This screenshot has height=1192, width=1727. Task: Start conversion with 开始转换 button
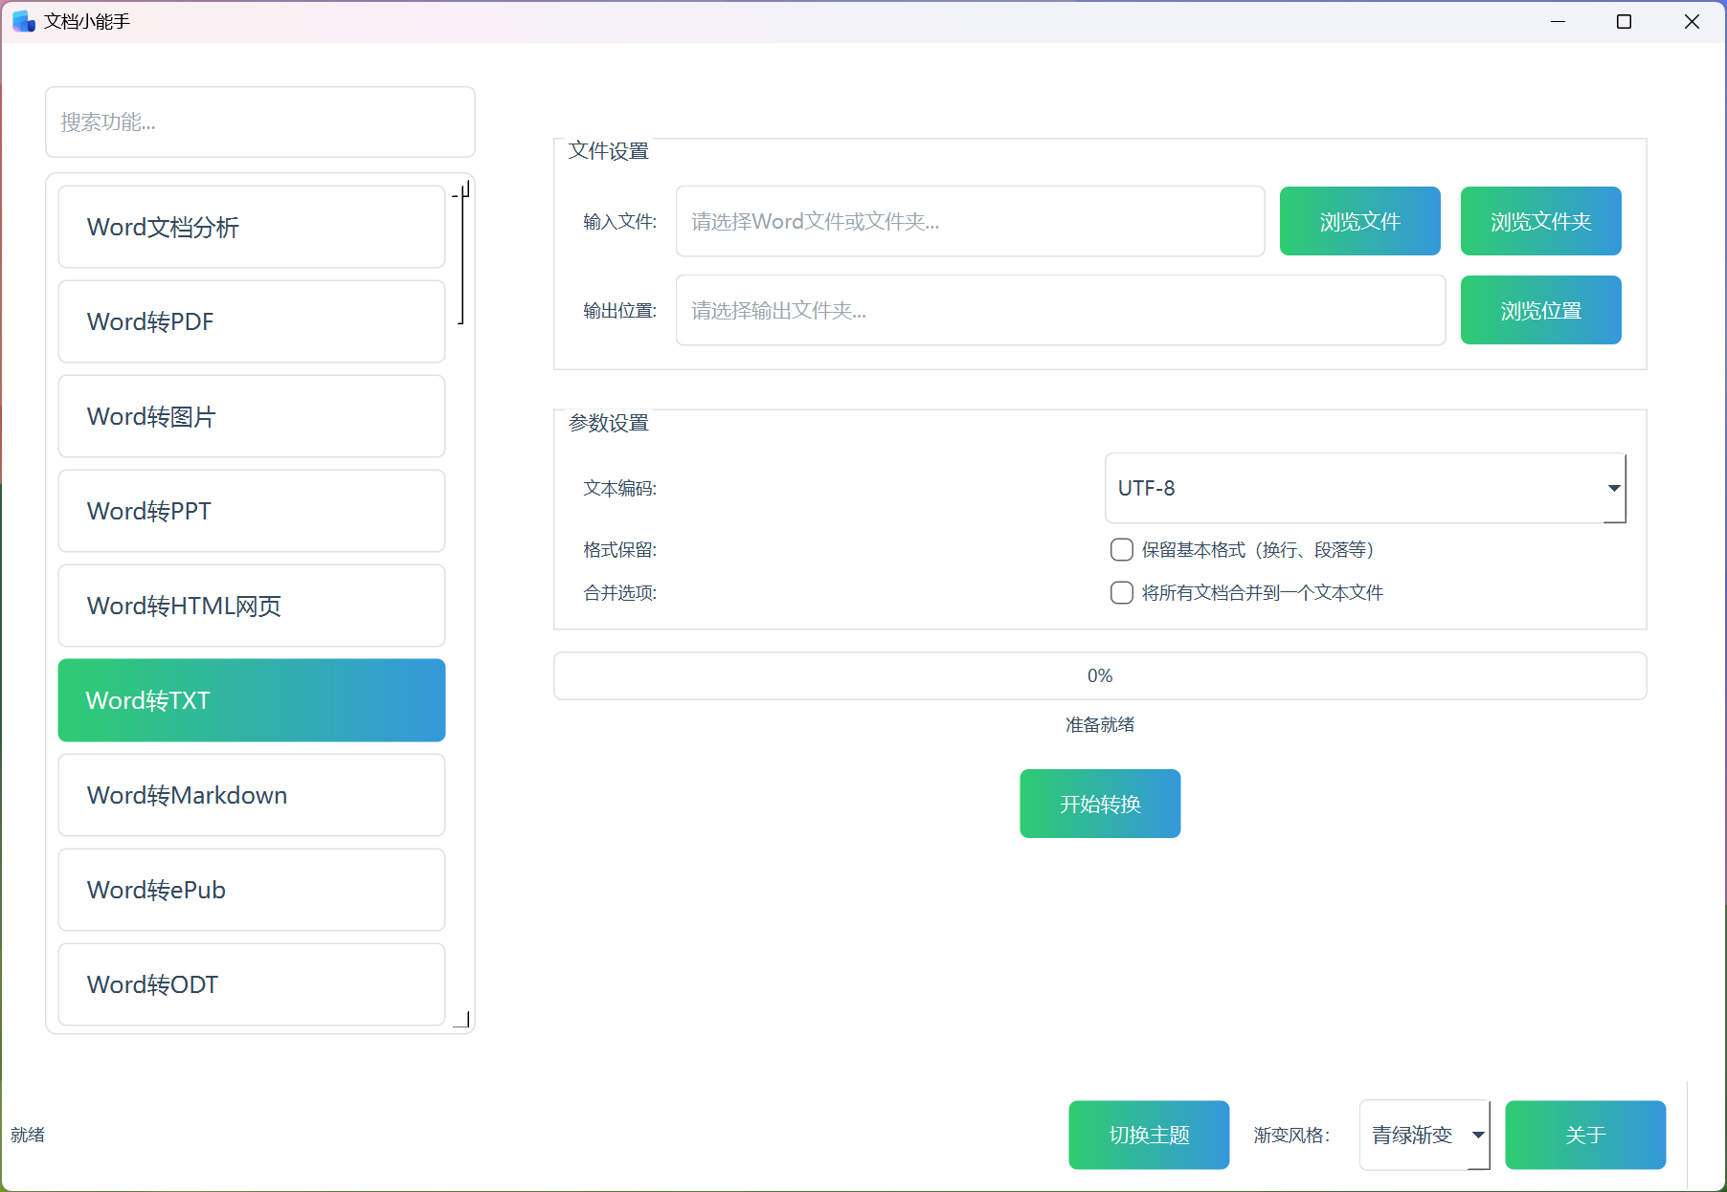(1099, 804)
